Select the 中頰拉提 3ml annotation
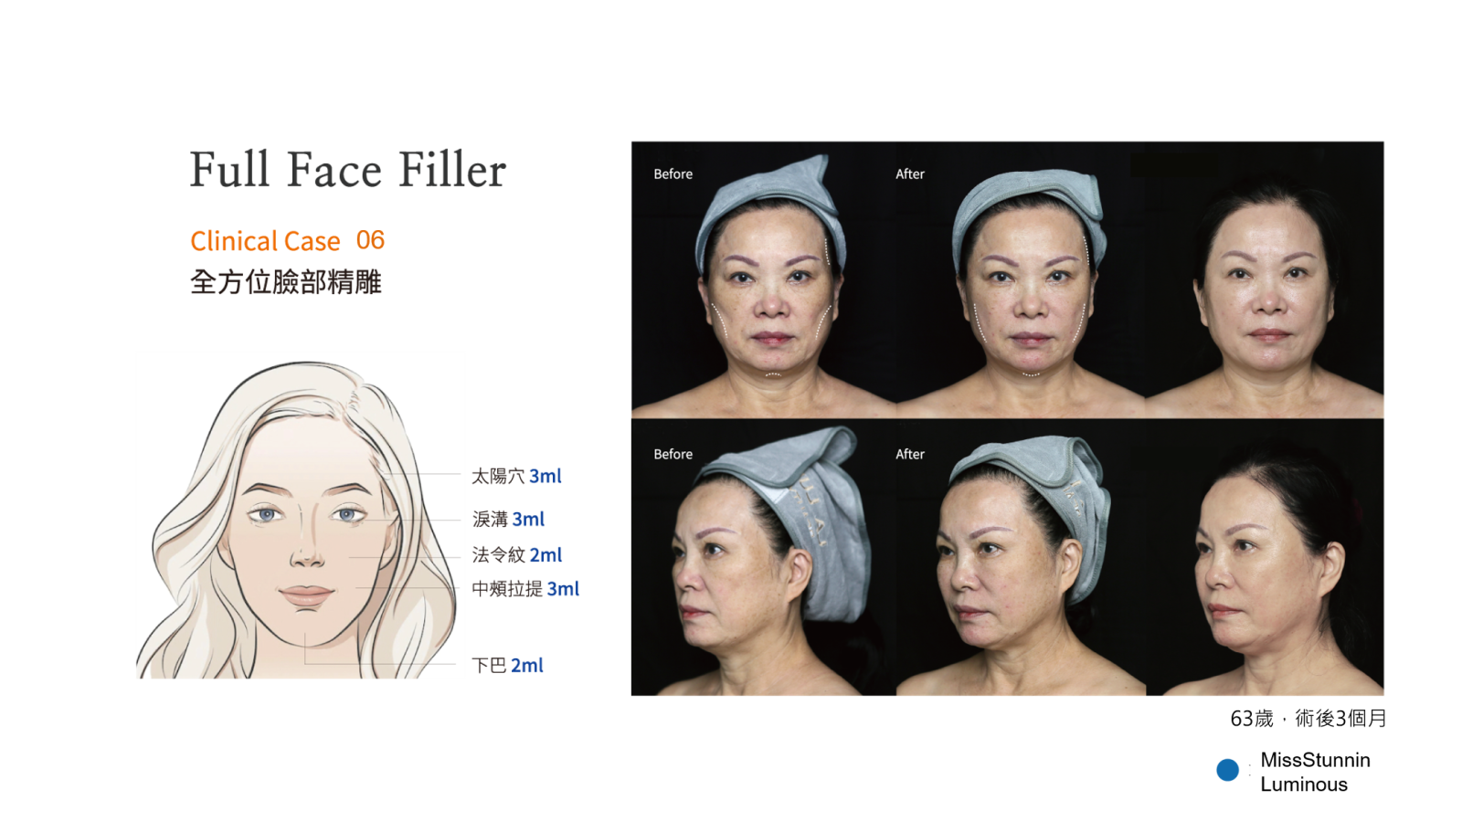This screenshot has width=1462, height=821. click(525, 589)
